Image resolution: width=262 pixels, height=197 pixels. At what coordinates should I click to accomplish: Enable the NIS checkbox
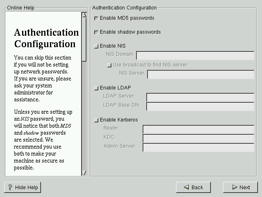[96, 46]
